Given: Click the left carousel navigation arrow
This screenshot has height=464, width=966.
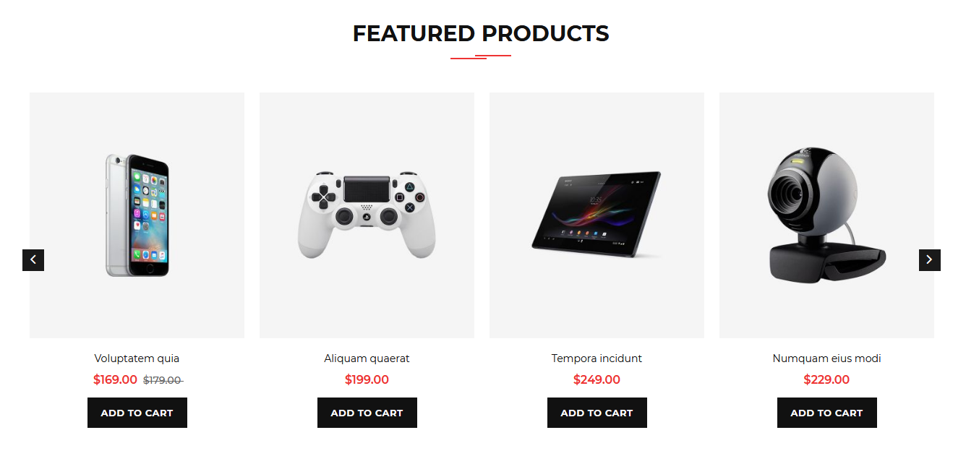Looking at the screenshot, I should (x=33, y=259).
